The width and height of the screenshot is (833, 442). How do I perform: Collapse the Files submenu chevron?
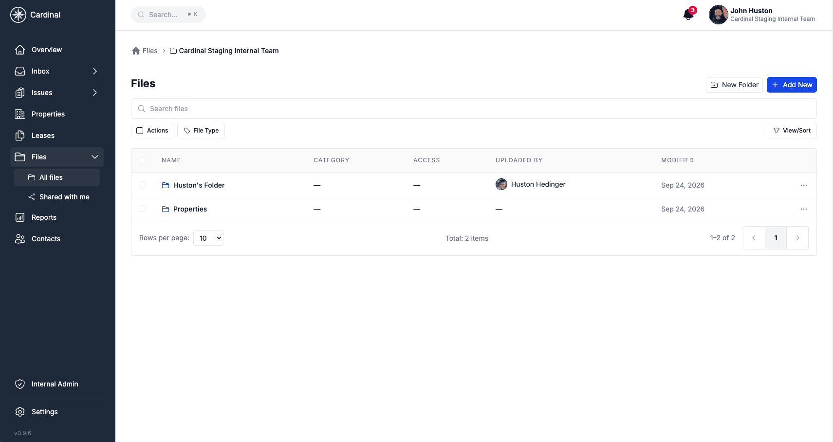pos(95,157)
